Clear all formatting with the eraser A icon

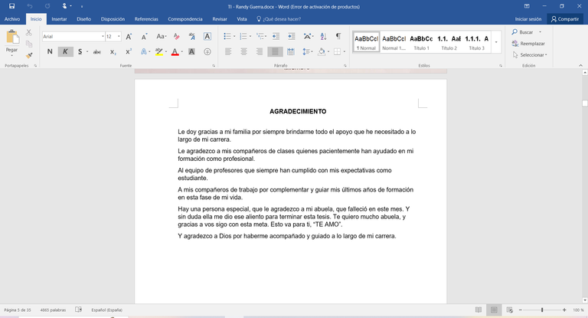176,37
